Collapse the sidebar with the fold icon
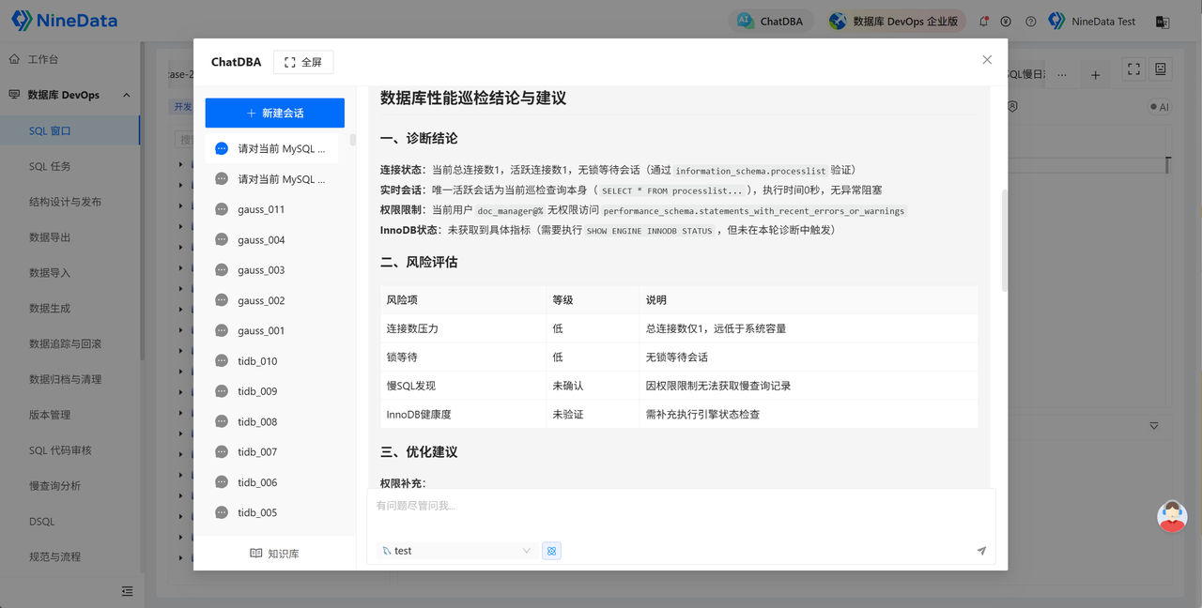Viewport: 1202px width, 608px height. tap(128, 591)
